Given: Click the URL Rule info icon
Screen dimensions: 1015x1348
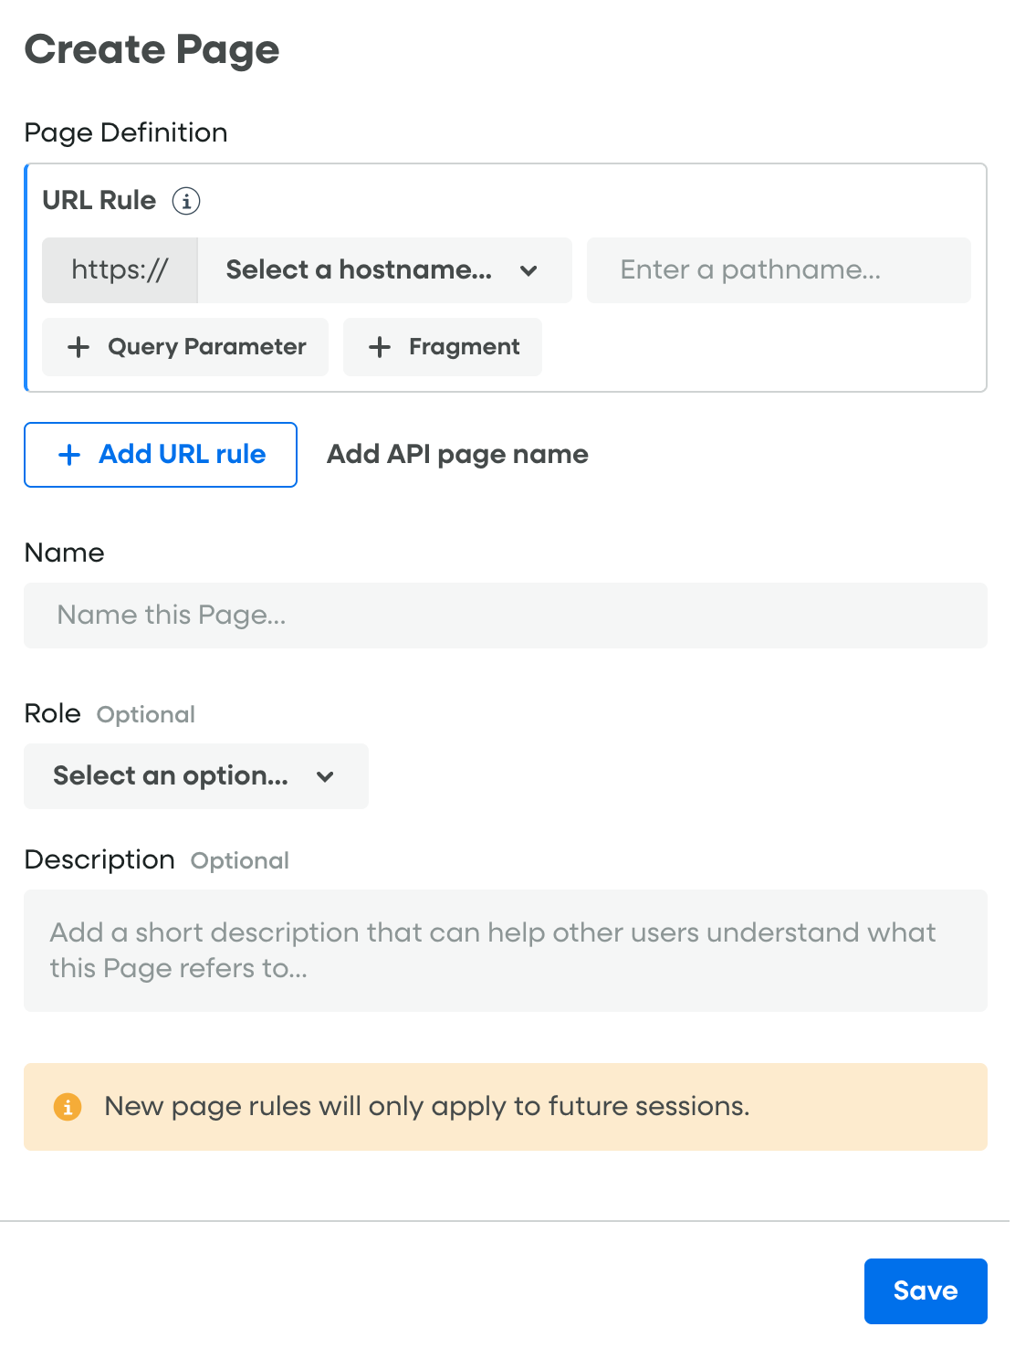Looking at the screenshot, I should (186, 201).
